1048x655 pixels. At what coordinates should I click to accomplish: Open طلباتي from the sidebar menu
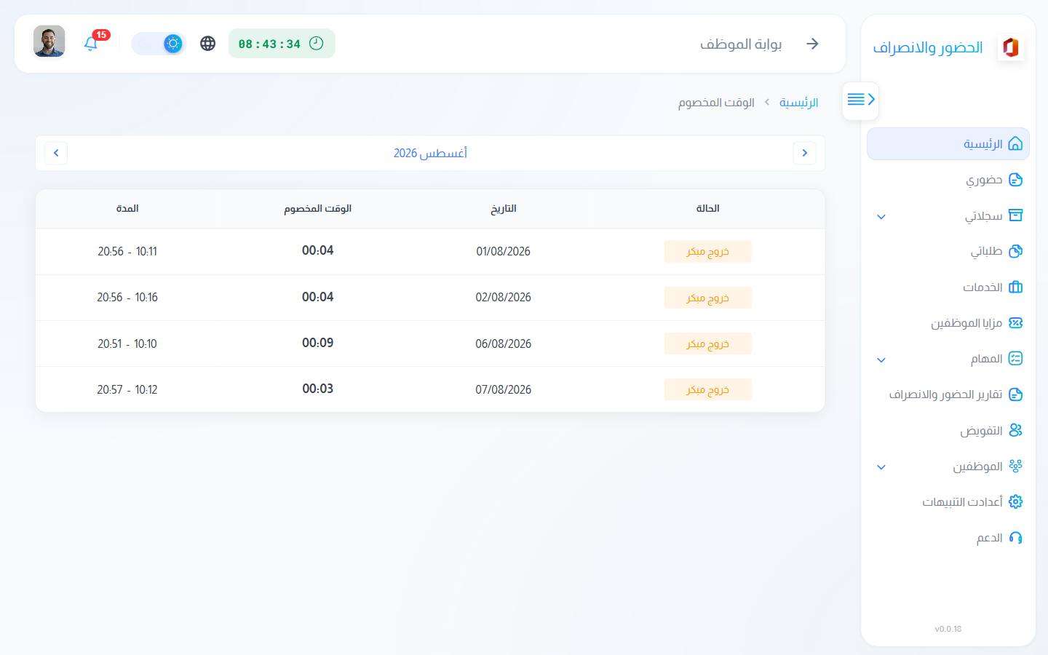[948, 251]
